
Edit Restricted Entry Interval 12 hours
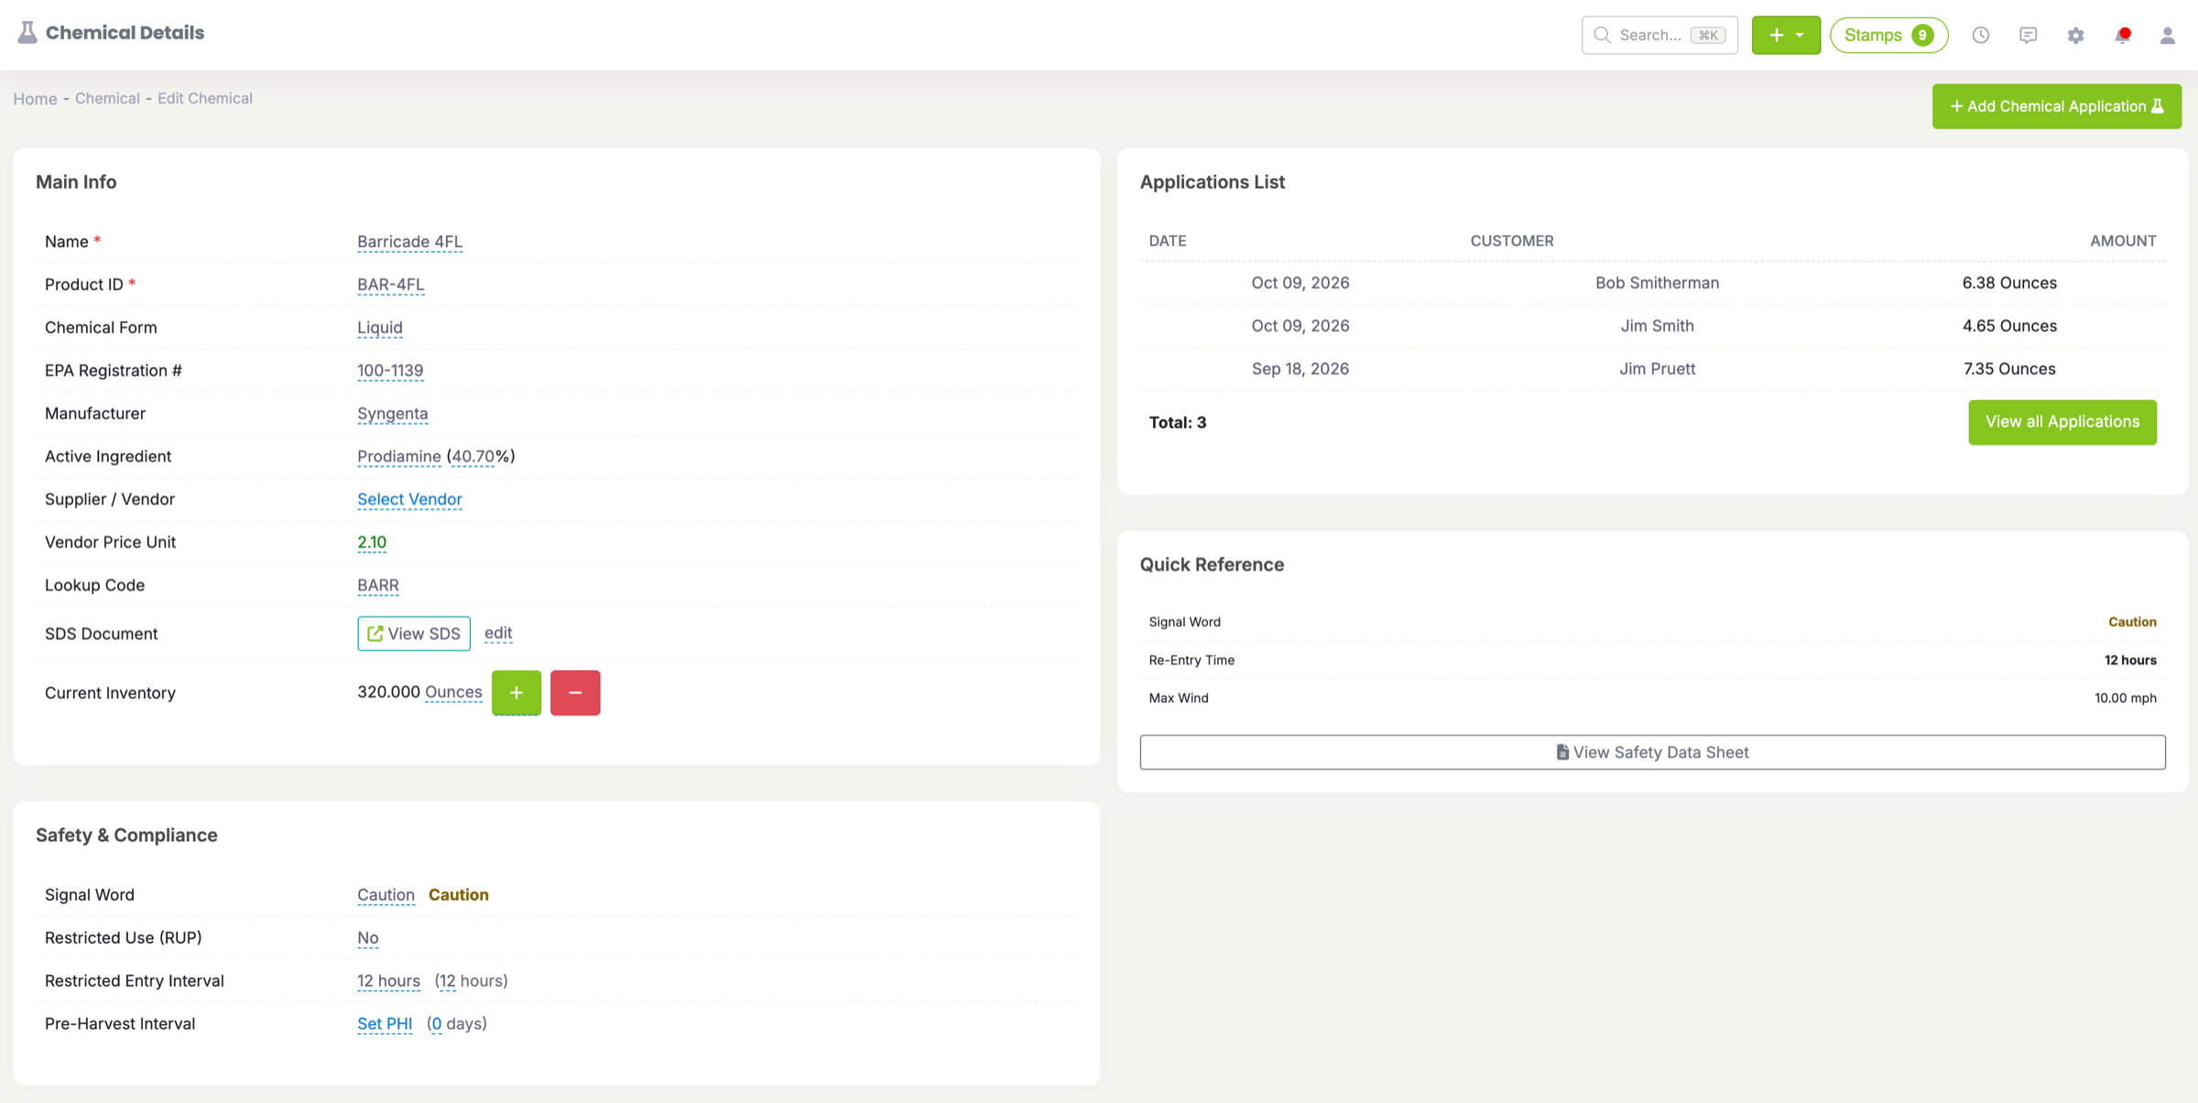tap(388, 981)
